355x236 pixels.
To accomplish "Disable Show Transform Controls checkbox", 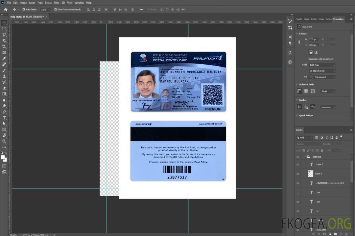I will click(x=55, y=10).
